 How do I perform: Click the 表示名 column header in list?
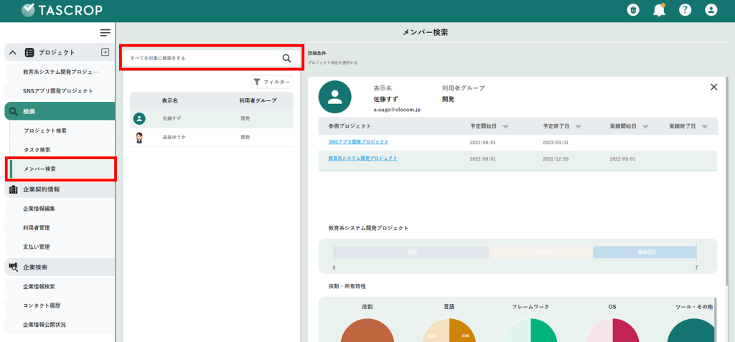tap(170, 100)
